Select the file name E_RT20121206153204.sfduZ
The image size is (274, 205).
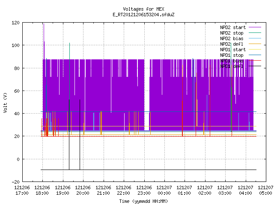tap(143, 15)
